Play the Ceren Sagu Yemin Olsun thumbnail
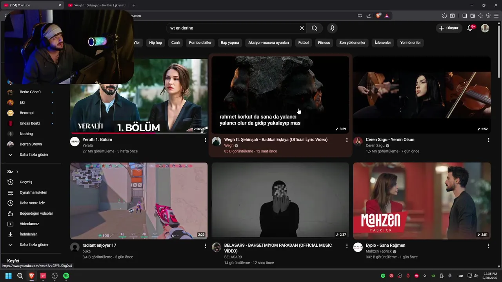Image resolution: width=502 pixels, height=282 pixels. (422, 95)
